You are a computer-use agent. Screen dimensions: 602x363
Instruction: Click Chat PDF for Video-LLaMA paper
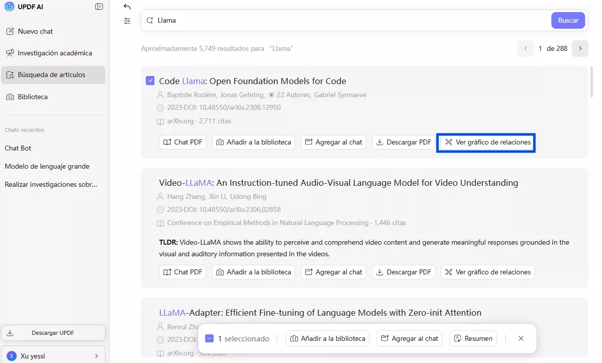(x=183, y=272)
